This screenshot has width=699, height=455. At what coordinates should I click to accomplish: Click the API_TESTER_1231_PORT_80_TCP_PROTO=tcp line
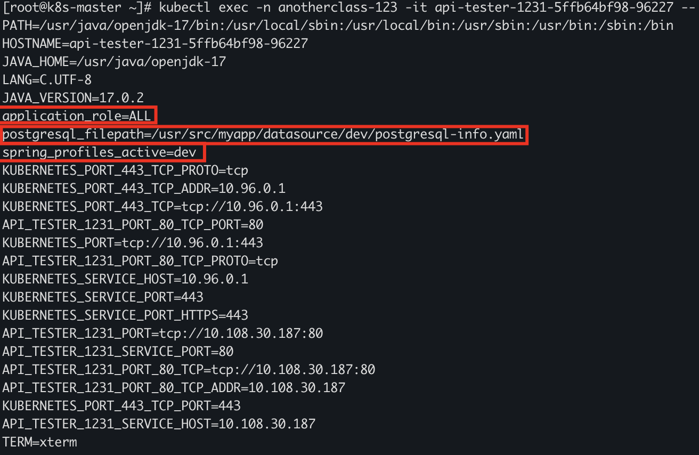(x=140, y=261)
